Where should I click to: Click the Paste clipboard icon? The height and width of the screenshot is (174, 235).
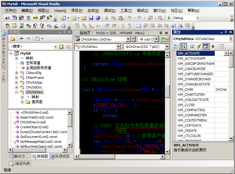click(x=120, y=18)
